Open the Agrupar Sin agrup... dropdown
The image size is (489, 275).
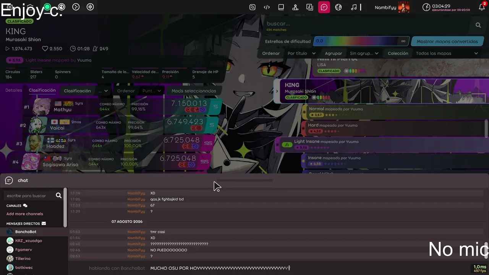[x=364, y=53]
